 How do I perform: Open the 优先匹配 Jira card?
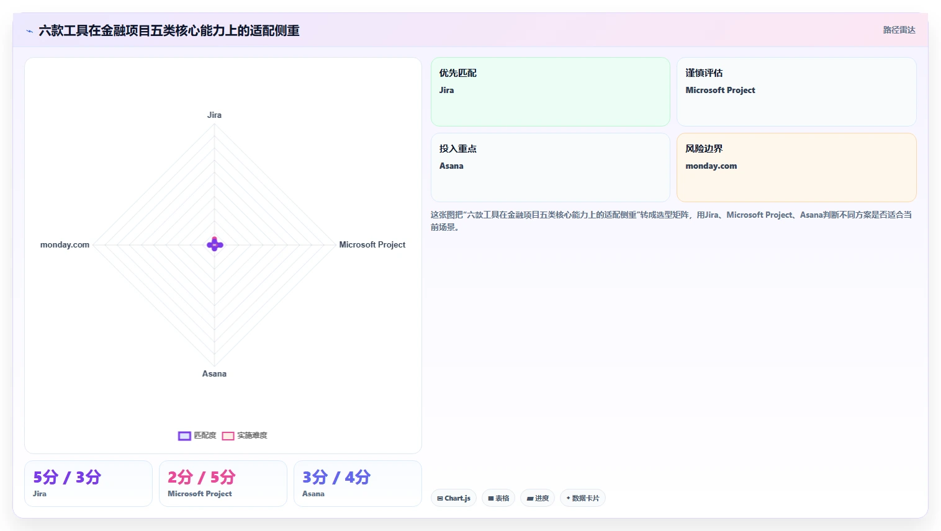coord(551,92)
